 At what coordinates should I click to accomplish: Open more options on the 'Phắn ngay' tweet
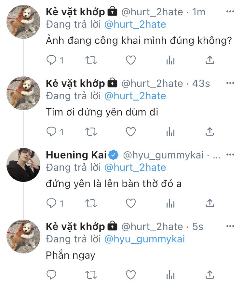pyautogui.click(x=230, y=227)
